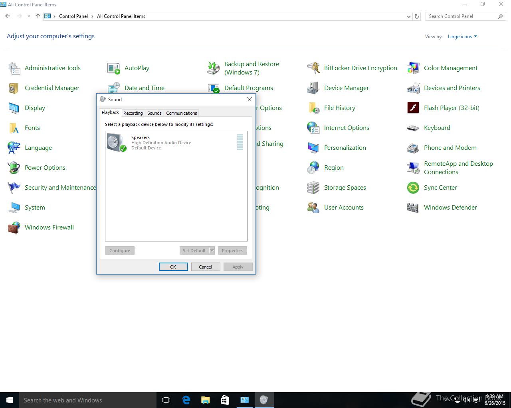Close the Sound dialog
This screenshot has width=511, height=408.
[250, 99]
